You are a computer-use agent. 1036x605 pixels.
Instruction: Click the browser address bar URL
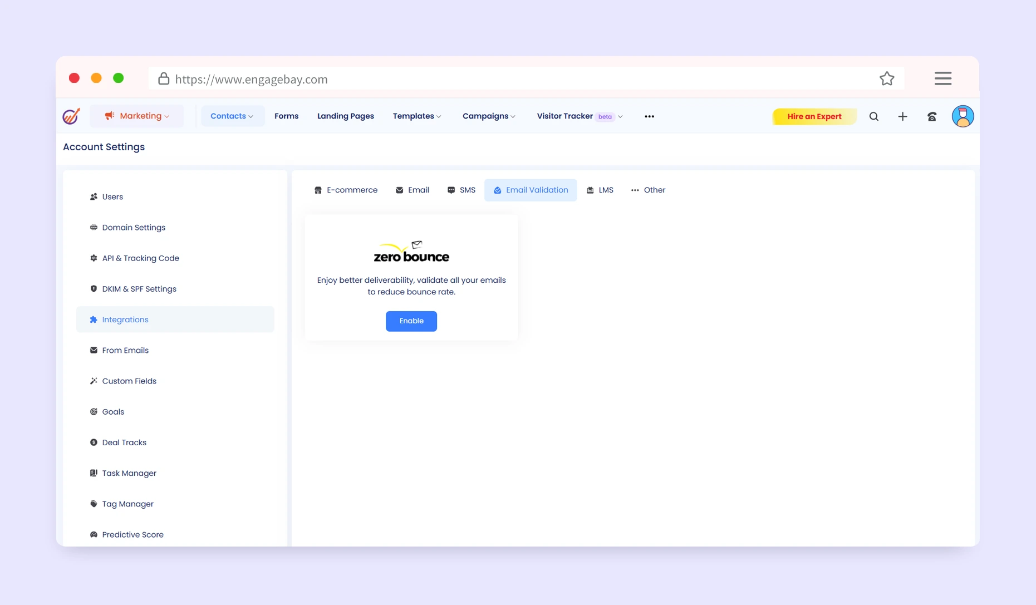[x=251, y=79]
